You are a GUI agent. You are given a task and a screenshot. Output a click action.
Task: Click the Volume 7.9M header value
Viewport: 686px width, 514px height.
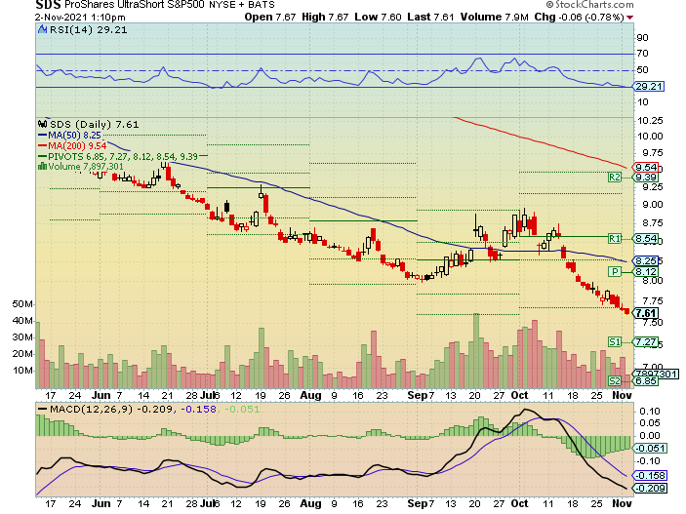(x=495, y=17)
